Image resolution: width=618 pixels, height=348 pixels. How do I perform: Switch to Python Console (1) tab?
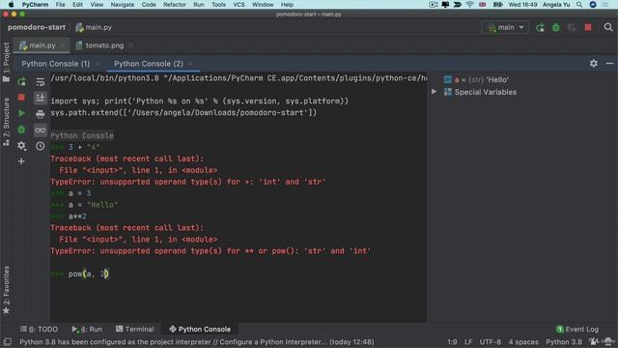[56, 64]
